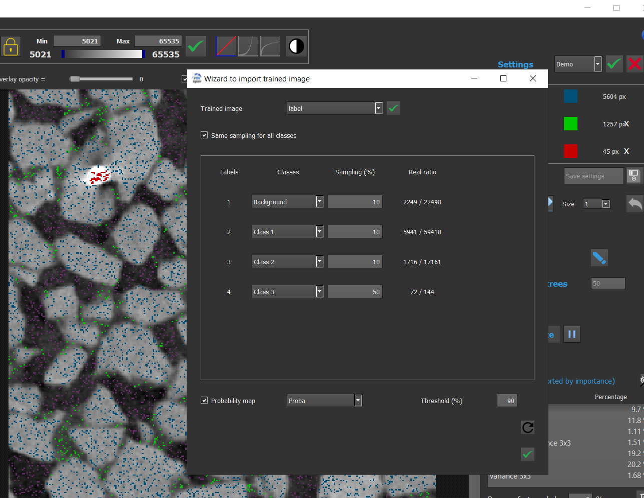
Task: Select the linear LUT icon with red diagonal
Action: (225, 46)
